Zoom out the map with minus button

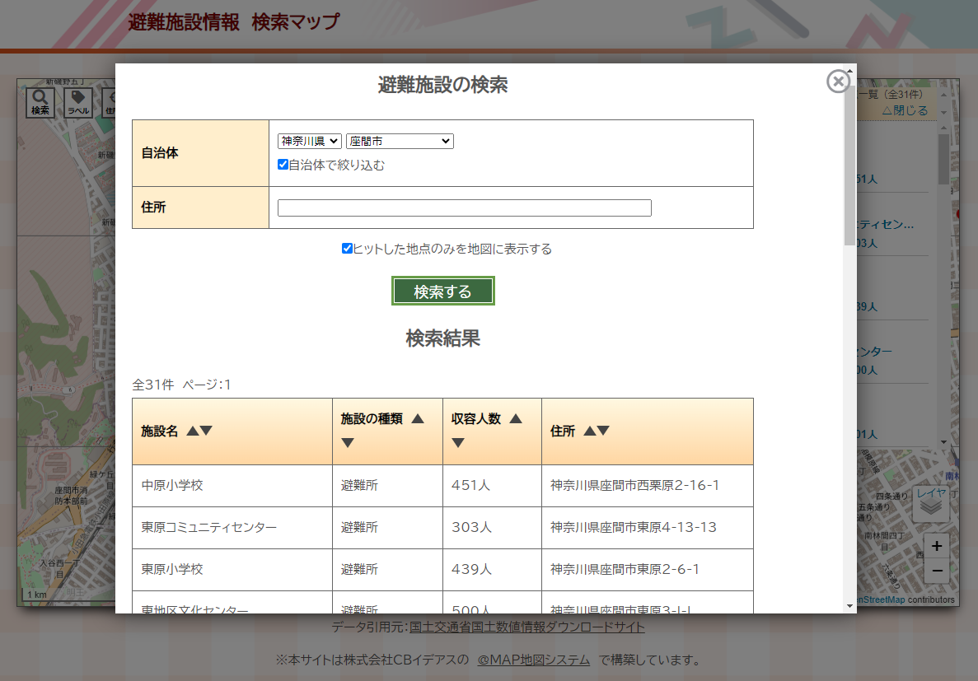point(936,571)
